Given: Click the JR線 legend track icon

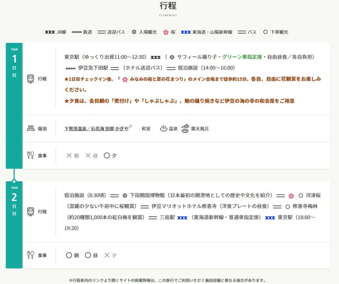Looking at the screenshot, I should coord(50,32).
